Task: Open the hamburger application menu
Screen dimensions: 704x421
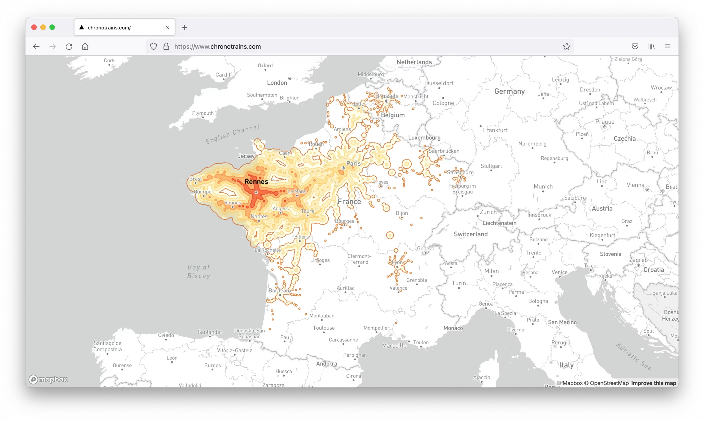Action: (668, 46)
